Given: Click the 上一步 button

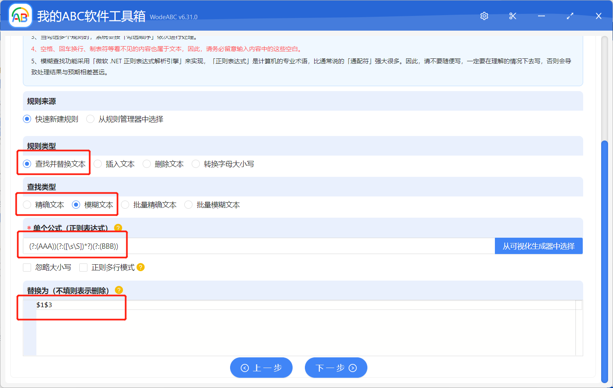Looking at the screenshot, I should [261, 368].
